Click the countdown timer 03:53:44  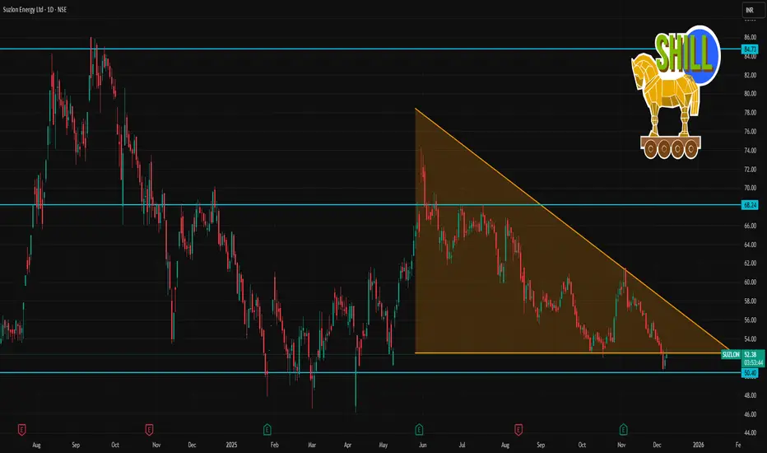coord(753,363)
